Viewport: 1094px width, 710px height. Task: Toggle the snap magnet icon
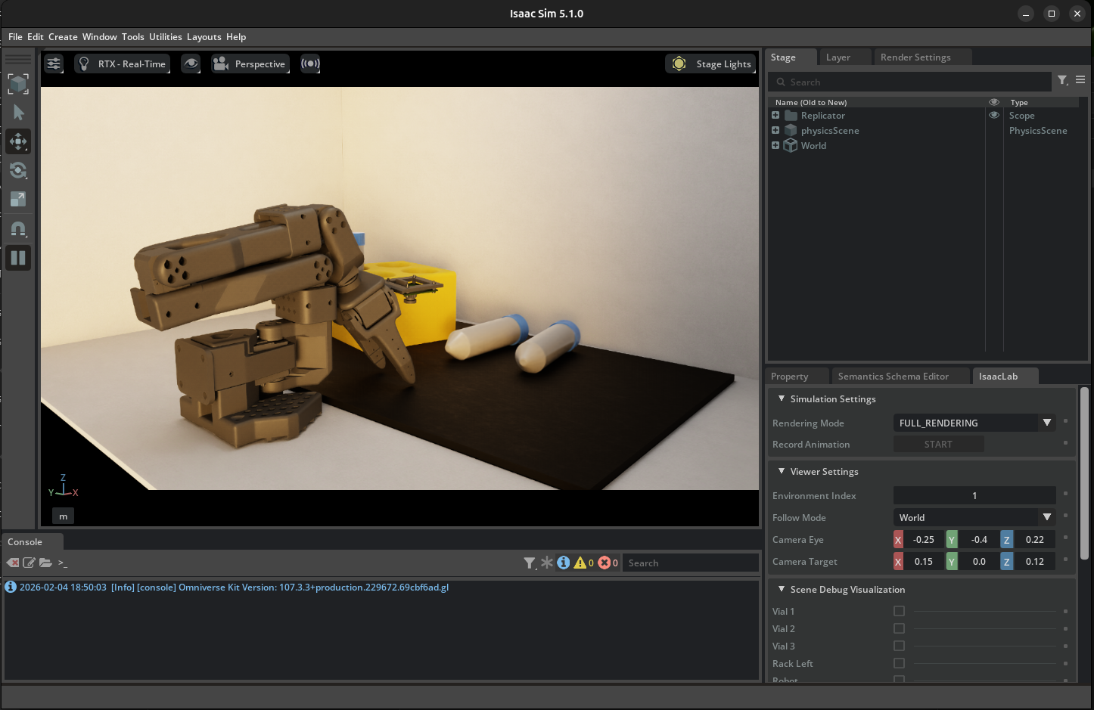point(18,228)
